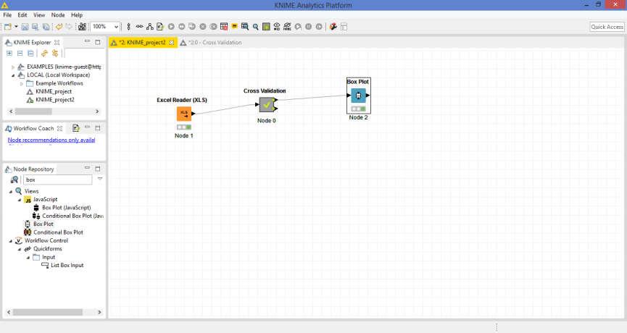Image resolution: width=627 pixels, height=333 pixels.
Task: Click the cancel all nodes icon
Action: [214, 27]
